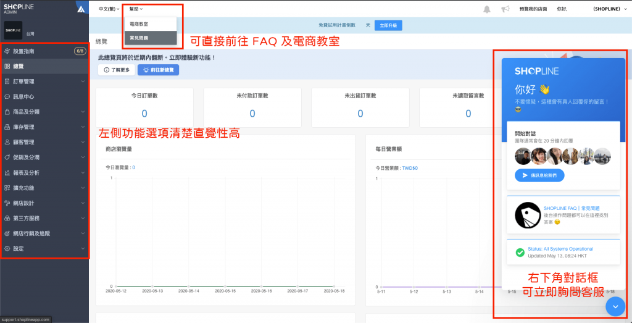Click the SHOPLINE FAQ tag icon
Viewport: 632px width, 323px height.
[526, 214]
